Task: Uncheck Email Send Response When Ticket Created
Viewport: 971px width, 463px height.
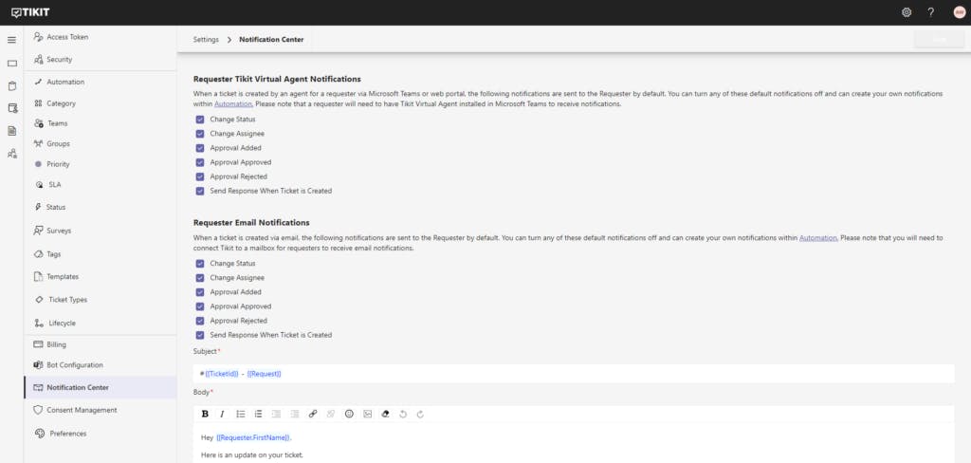Action: tap(200, 335)
